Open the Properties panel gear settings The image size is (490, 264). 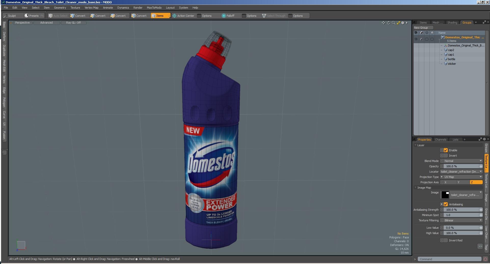(484, 139)
